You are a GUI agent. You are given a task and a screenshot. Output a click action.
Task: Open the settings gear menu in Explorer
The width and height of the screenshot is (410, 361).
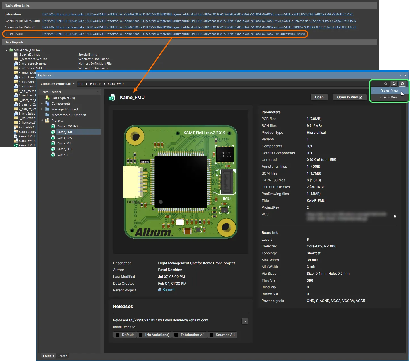402,84
